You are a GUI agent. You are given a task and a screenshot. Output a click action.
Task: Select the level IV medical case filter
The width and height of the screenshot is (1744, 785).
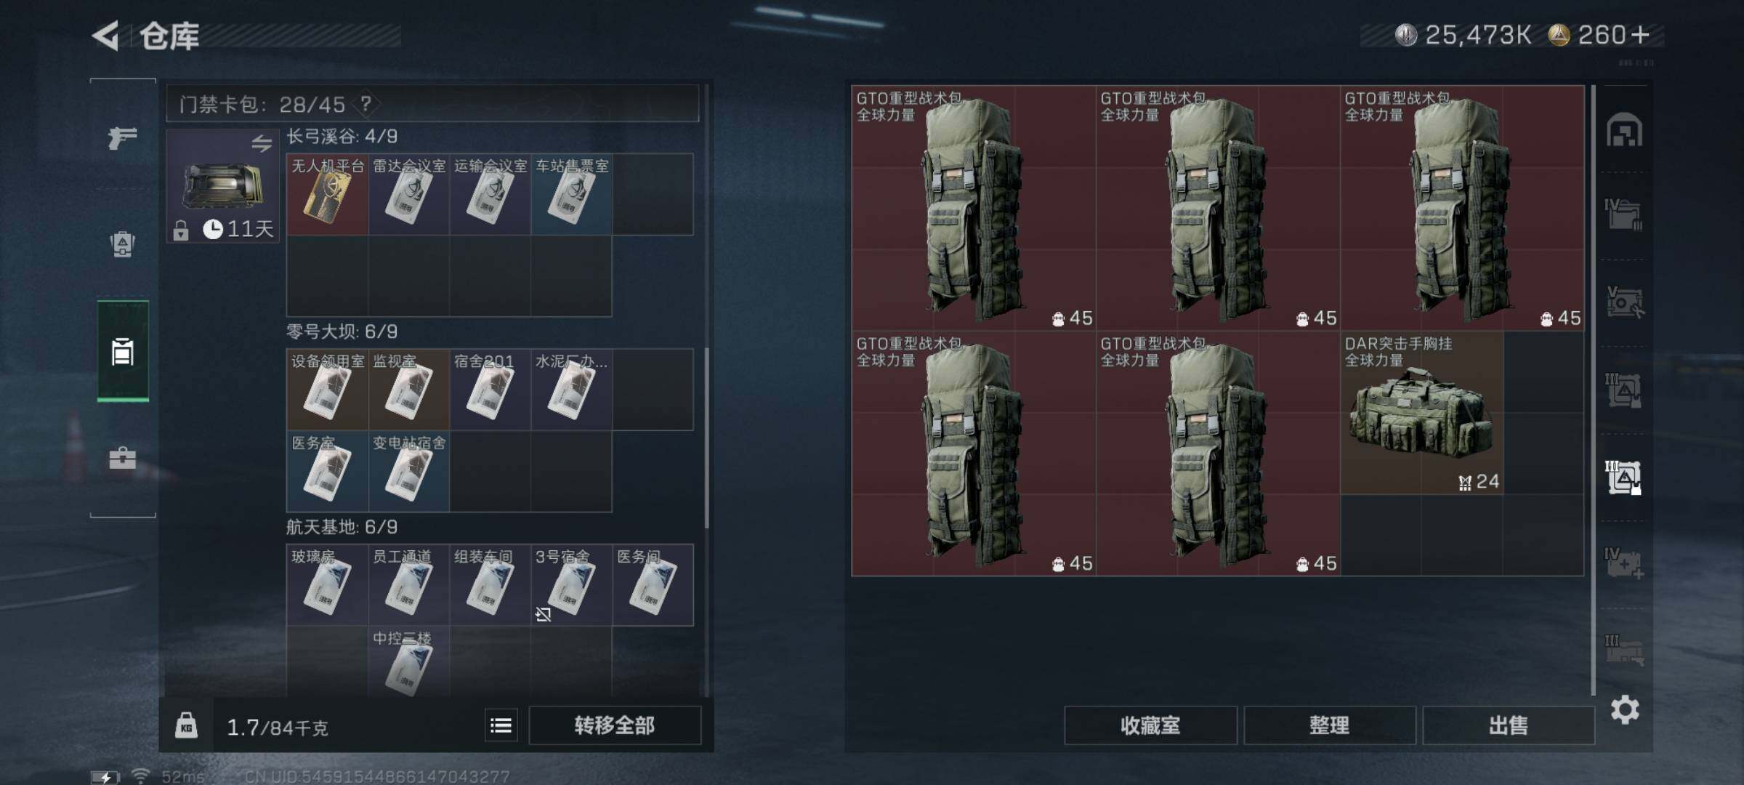pos(1624,564)
